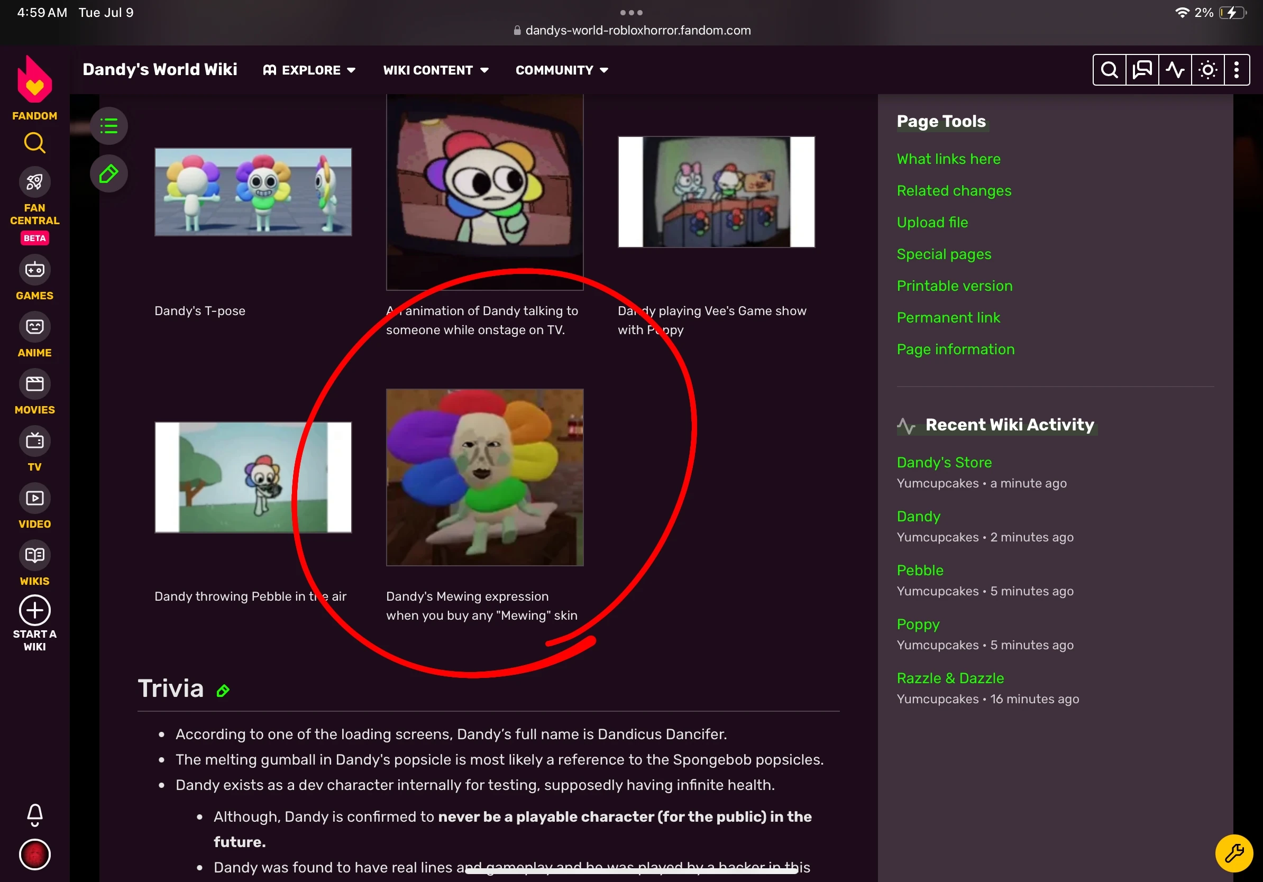1263x882 pixels.
Task: Open search from the left sidebar
Action: [x=35, y=143]
